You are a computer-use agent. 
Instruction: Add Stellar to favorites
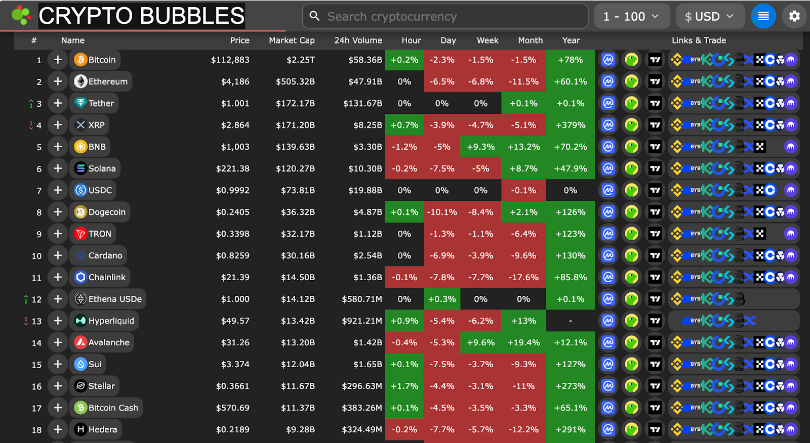coord(57,386)
